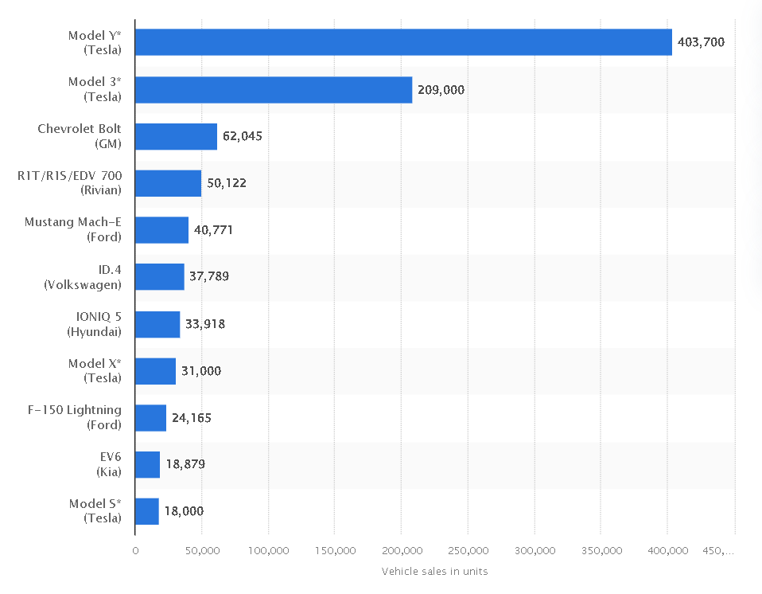Click the F-150 Lightning (Ford) bar
This screenshot has height=594, width=762.
(x=150, y=418)
